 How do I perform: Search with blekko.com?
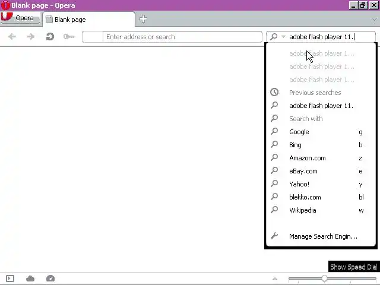point(321,197)
